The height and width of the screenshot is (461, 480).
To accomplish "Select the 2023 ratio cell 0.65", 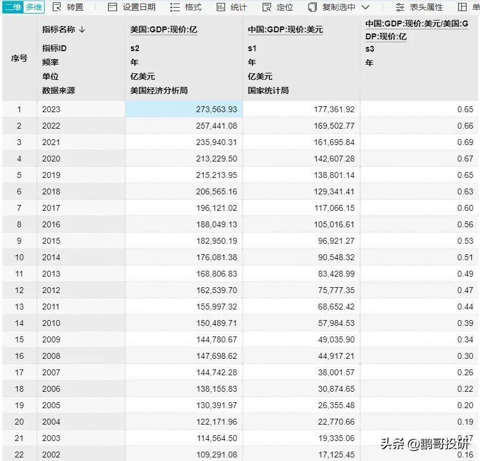I will point(419,109).
